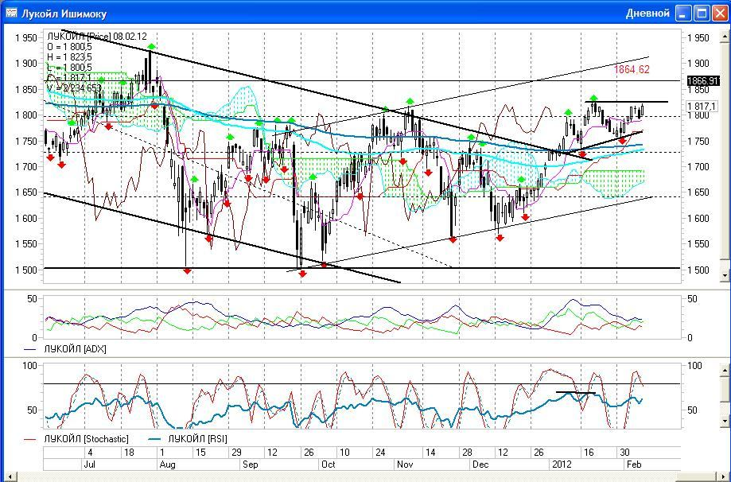This screenshot has width=731, height=482.
Task: Click the Дневной timeframe label in the title bar
Action: click(647, 13)
